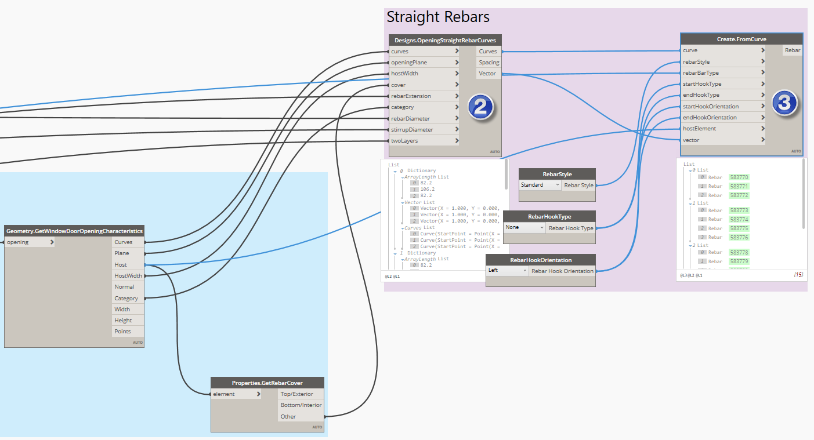Select the Properties.GetRebarCover node header
814x440 pixels.
pyautogui.click(x=267, y=383)
